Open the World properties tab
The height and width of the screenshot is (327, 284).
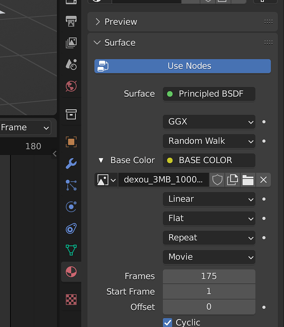tap(71, 86)
